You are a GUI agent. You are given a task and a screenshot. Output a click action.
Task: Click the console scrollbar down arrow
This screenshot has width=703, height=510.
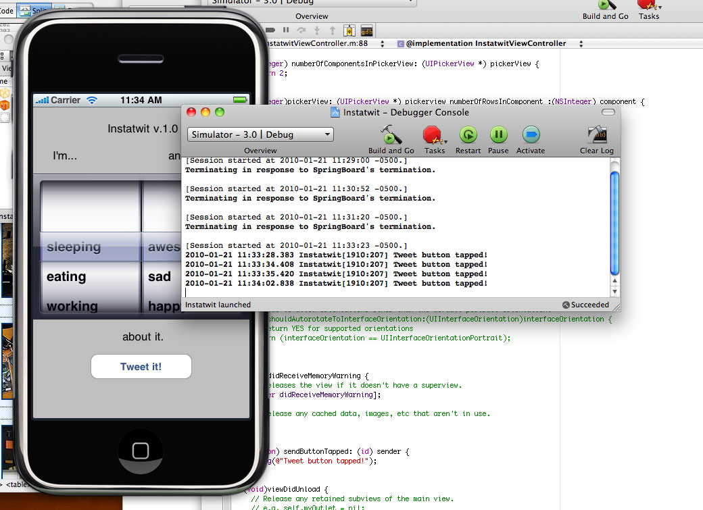(x=614, y=291)
